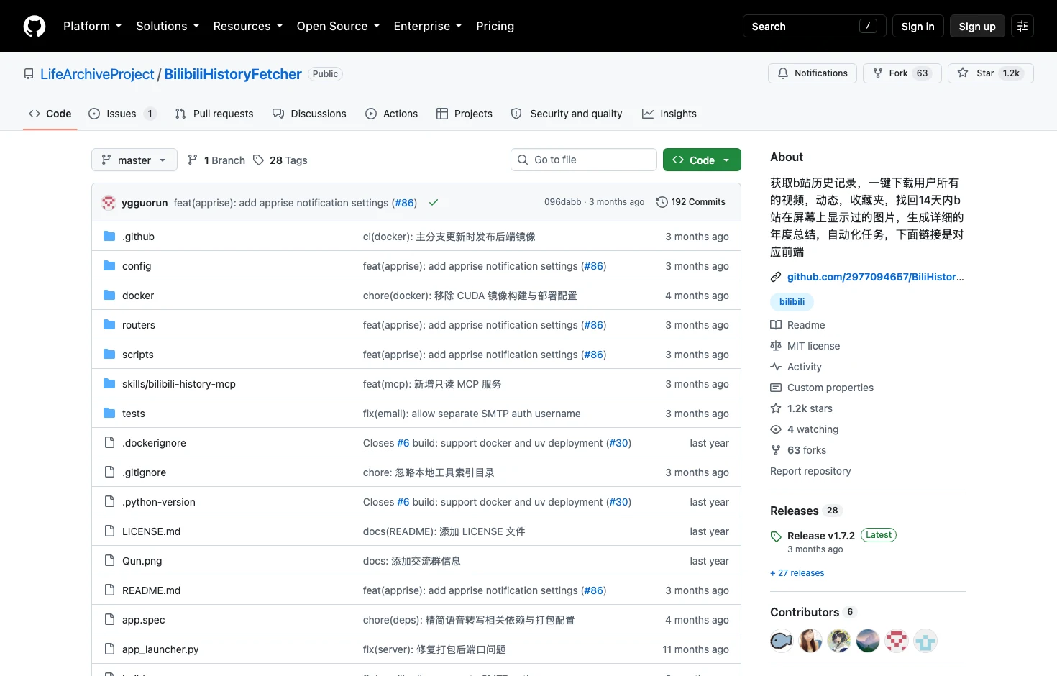Click the clock history icon beside 192 Commits
Image resolution: width=1057 pixels, height=676 pixels.
click(662, 202)
